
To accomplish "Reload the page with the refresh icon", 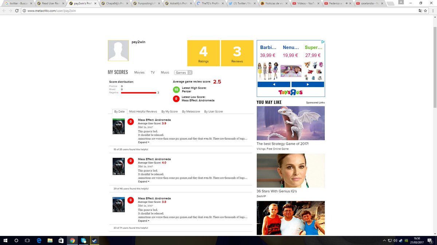I will pyautogui.click(x=17, y=11).
